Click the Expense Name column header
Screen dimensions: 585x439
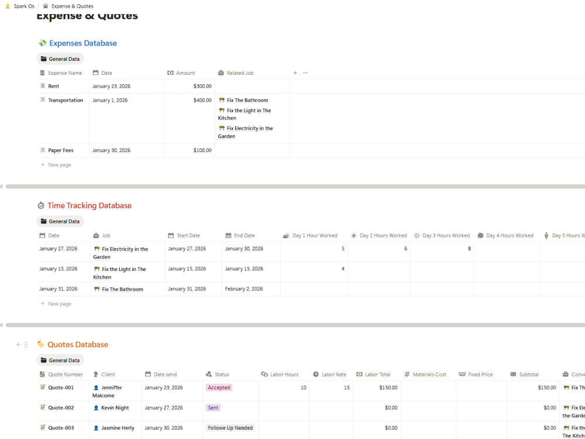click(61, 73)
